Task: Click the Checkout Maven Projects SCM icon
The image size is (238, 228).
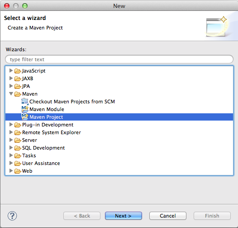Action: point(25,102)
